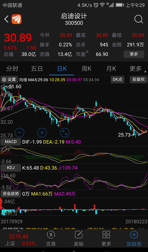Expand 更多 quote details button
Screen dimensions: 148x252
(134, 54)
